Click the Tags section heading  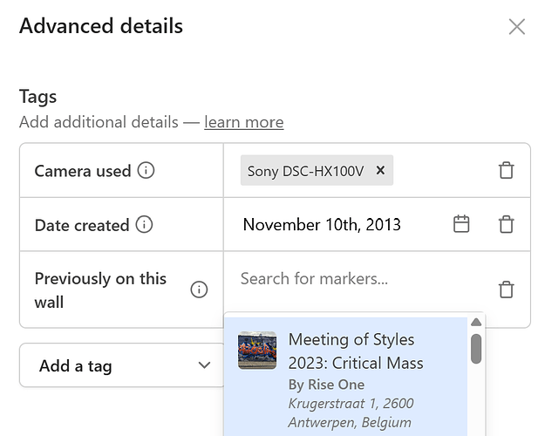(x=37, y=97)
